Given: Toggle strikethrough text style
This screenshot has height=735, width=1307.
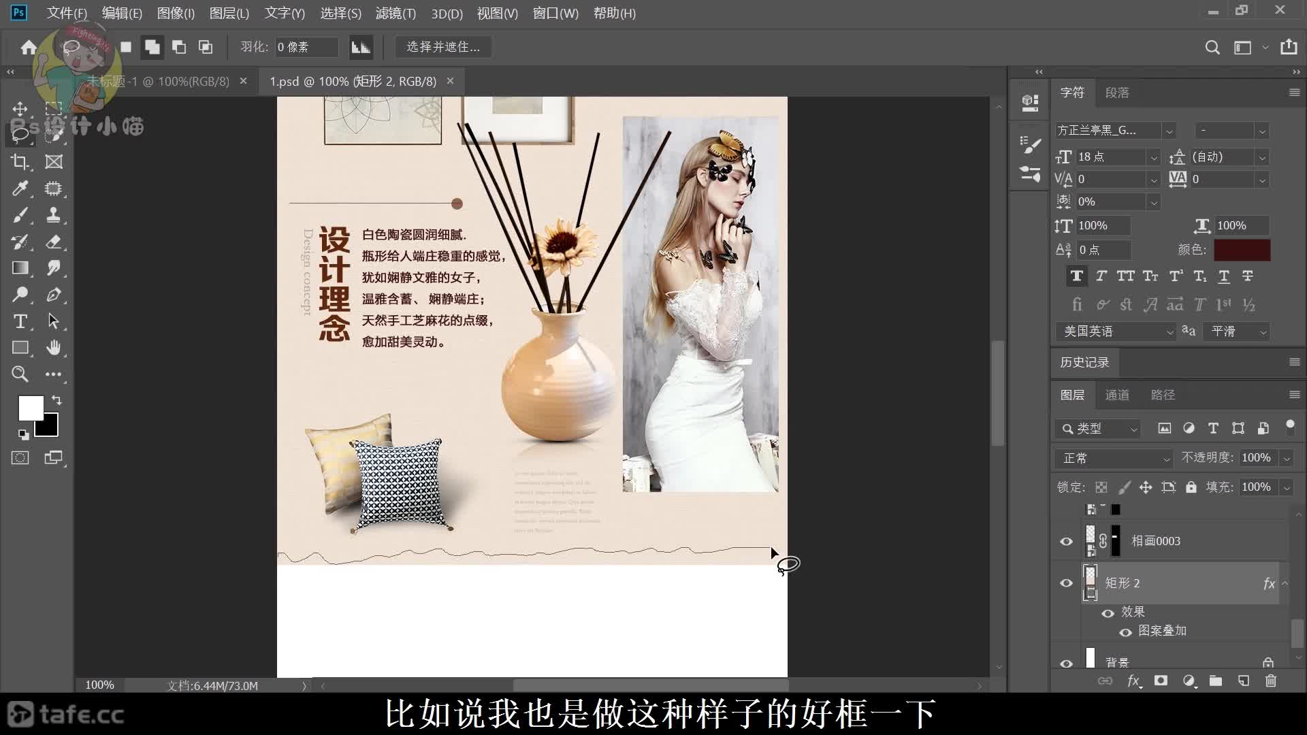Looking at the screenshot, I should (x=1248, y=276).
